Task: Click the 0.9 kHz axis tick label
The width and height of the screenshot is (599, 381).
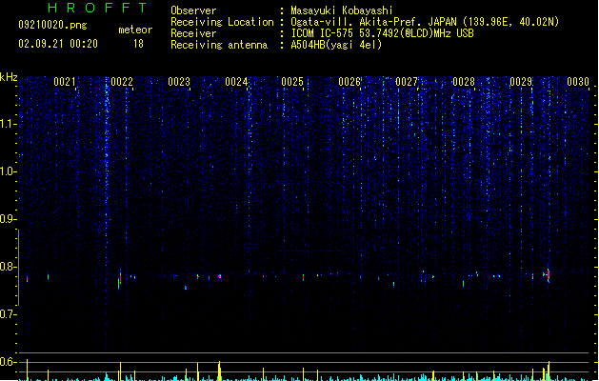Action: 8,218
